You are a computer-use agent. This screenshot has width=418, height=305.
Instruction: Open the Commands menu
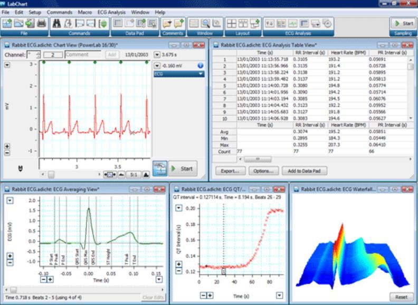[60, 12]
